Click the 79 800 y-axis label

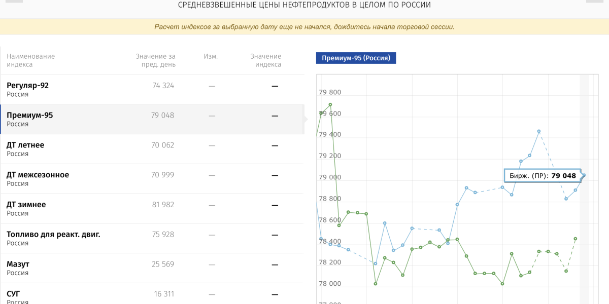330,92
